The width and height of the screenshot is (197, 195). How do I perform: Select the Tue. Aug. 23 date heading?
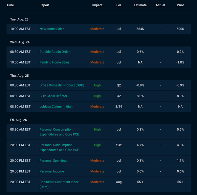19,19
